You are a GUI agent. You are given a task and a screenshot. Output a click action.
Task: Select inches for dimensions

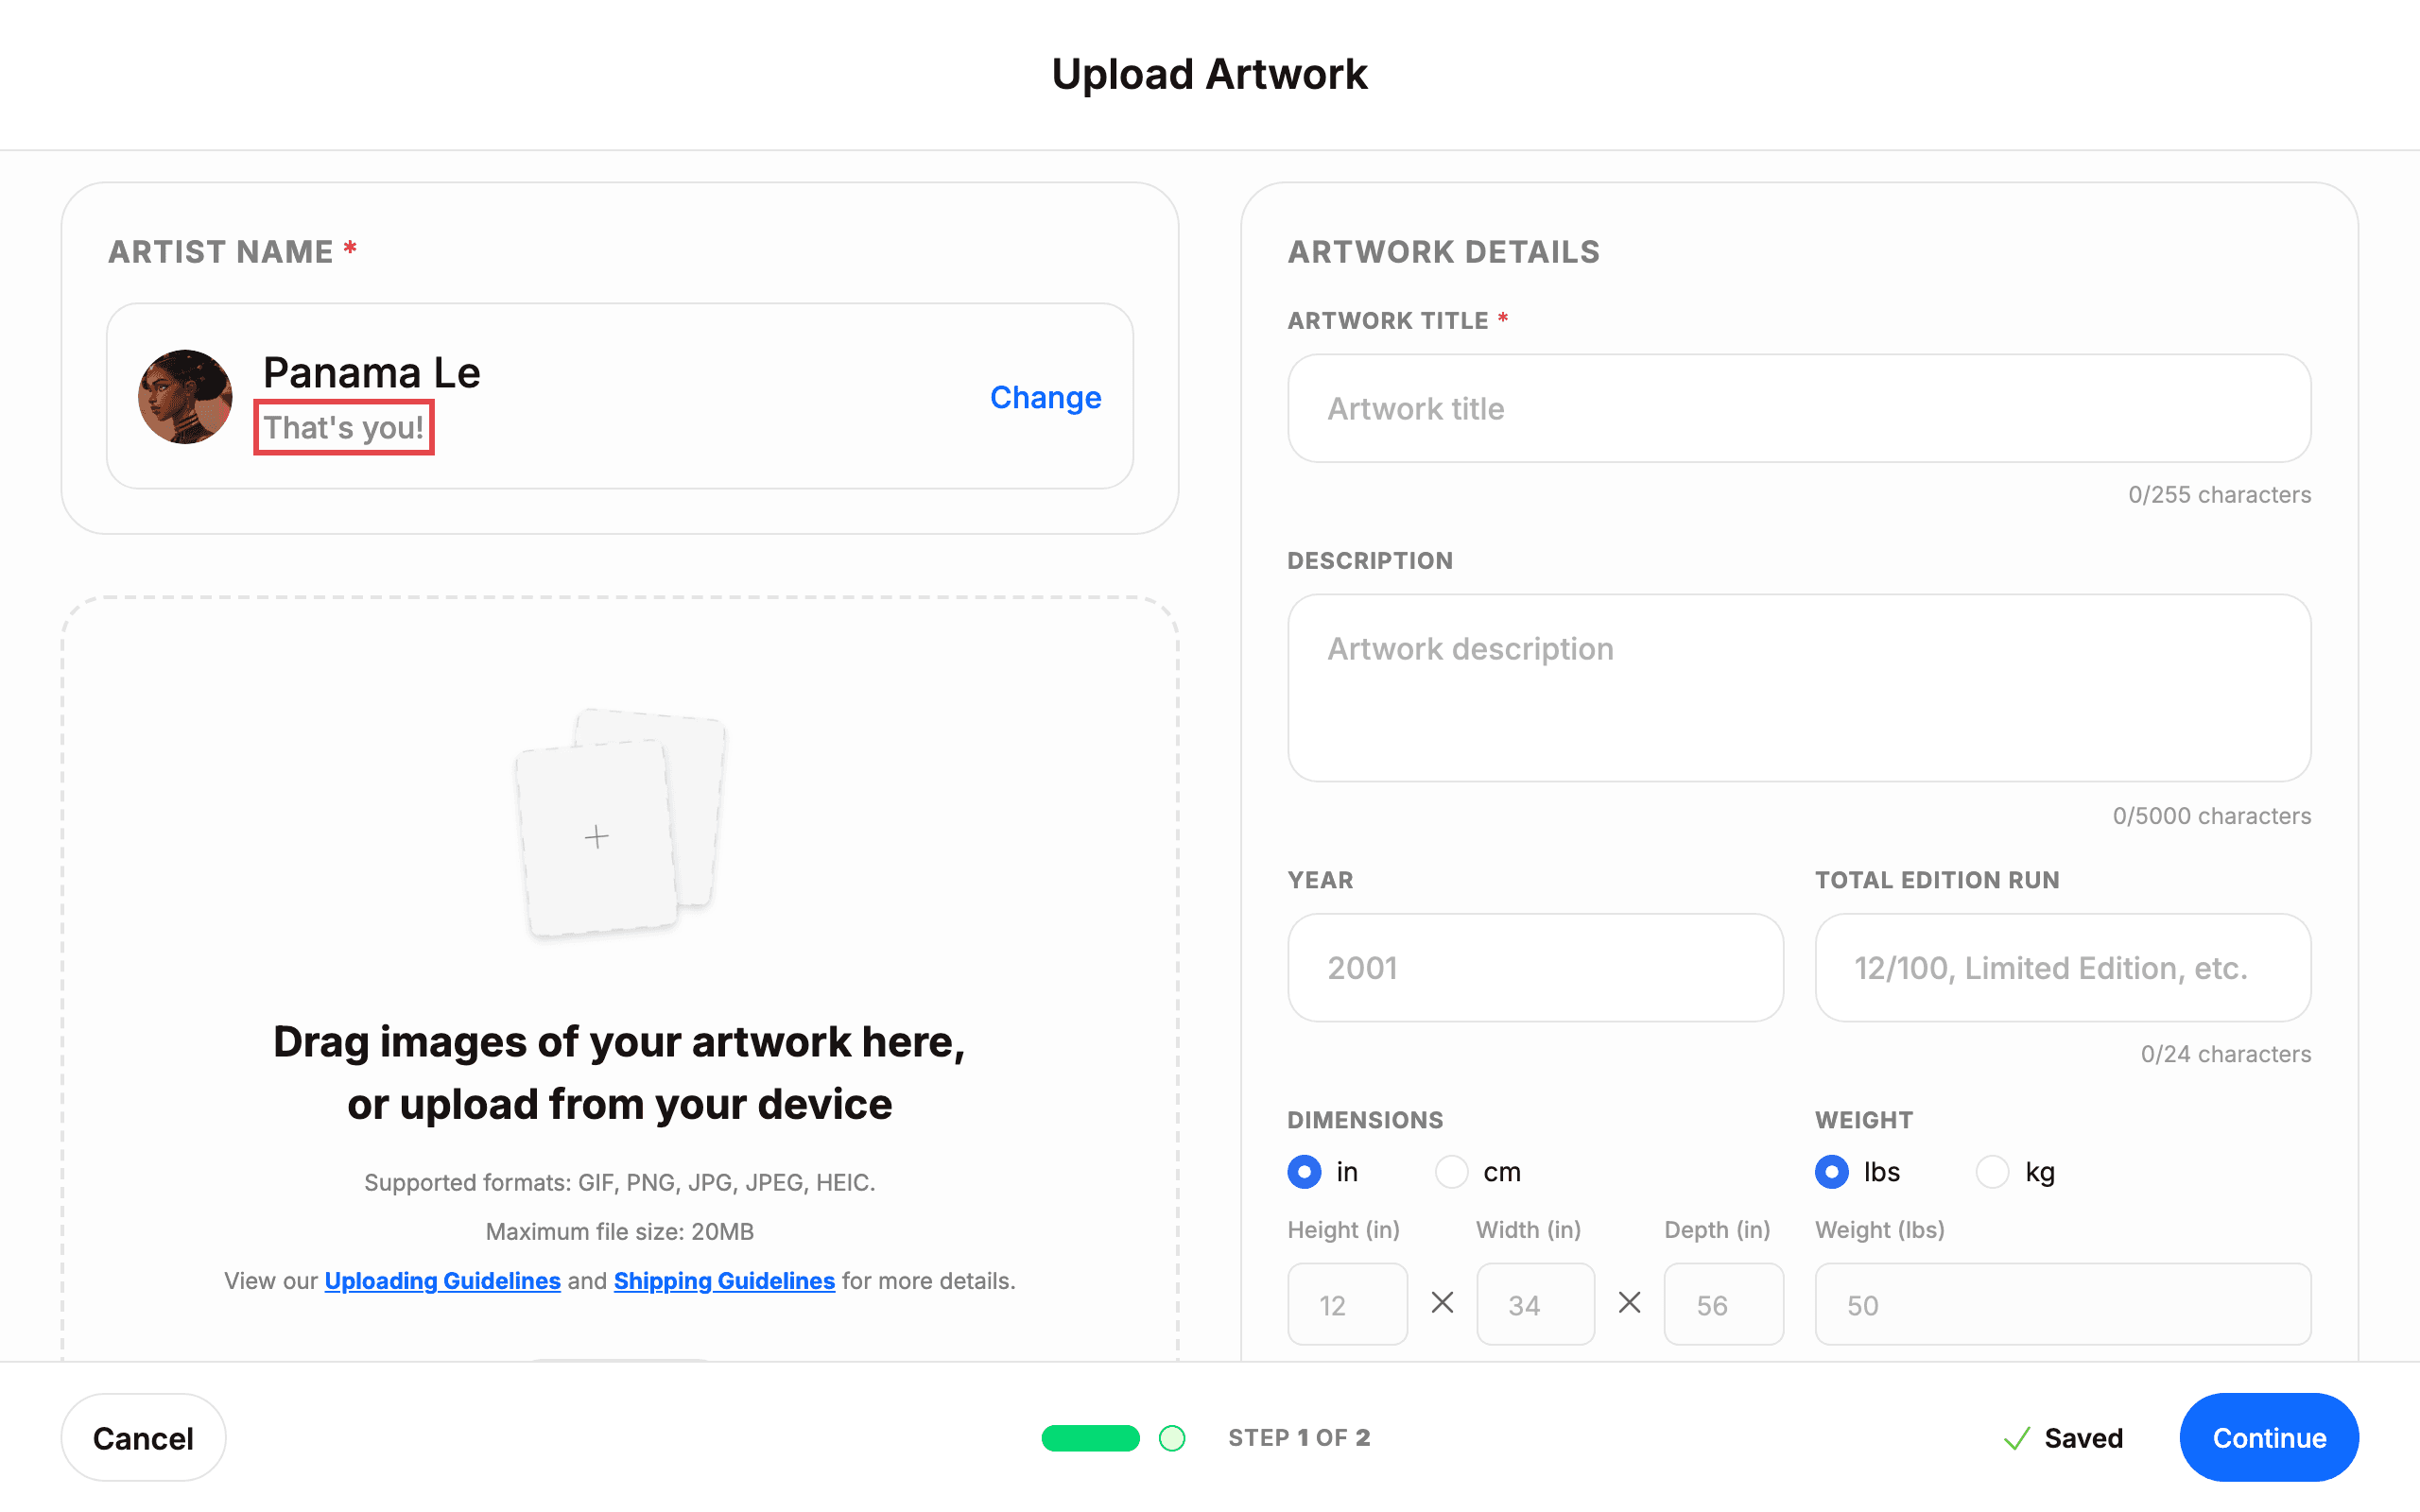[1304, 1172]
